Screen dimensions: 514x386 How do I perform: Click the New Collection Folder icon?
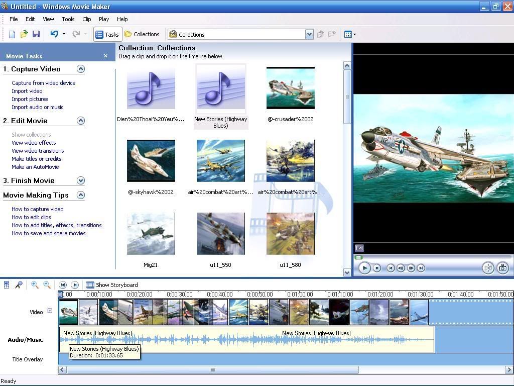pyautogui.click(x=332, y=34)
